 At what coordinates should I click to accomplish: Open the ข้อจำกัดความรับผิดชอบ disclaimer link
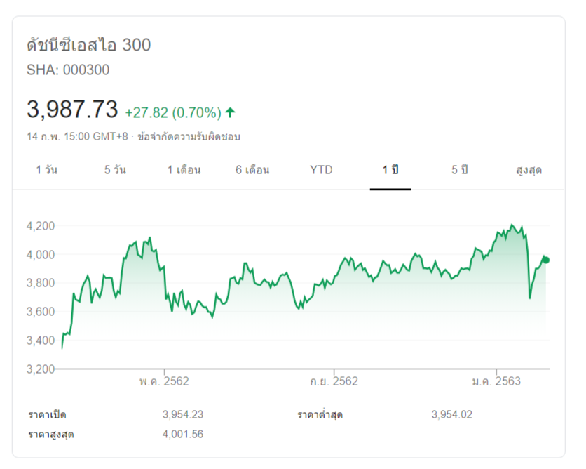click(x=189, y=136)
